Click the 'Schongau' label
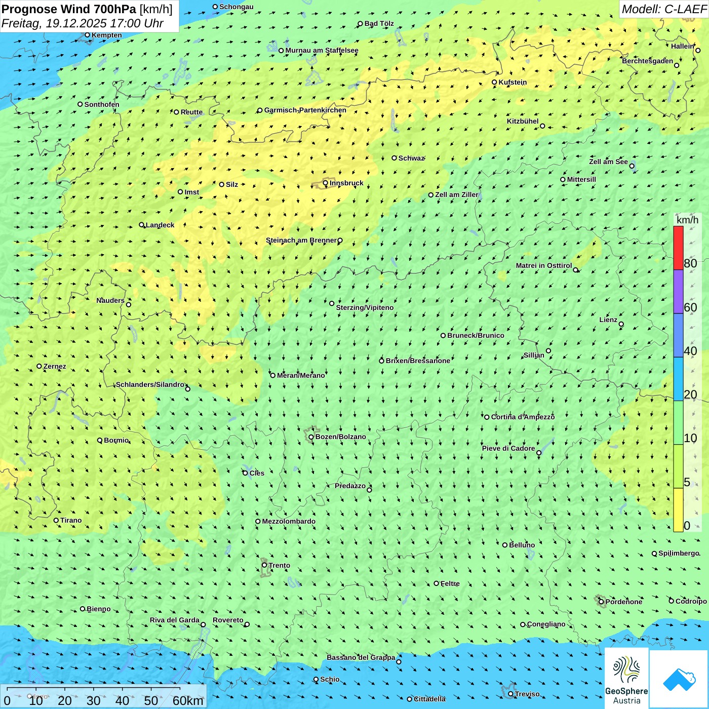The height and width of the screenshot is (709, 709). [x=237, y=7]
